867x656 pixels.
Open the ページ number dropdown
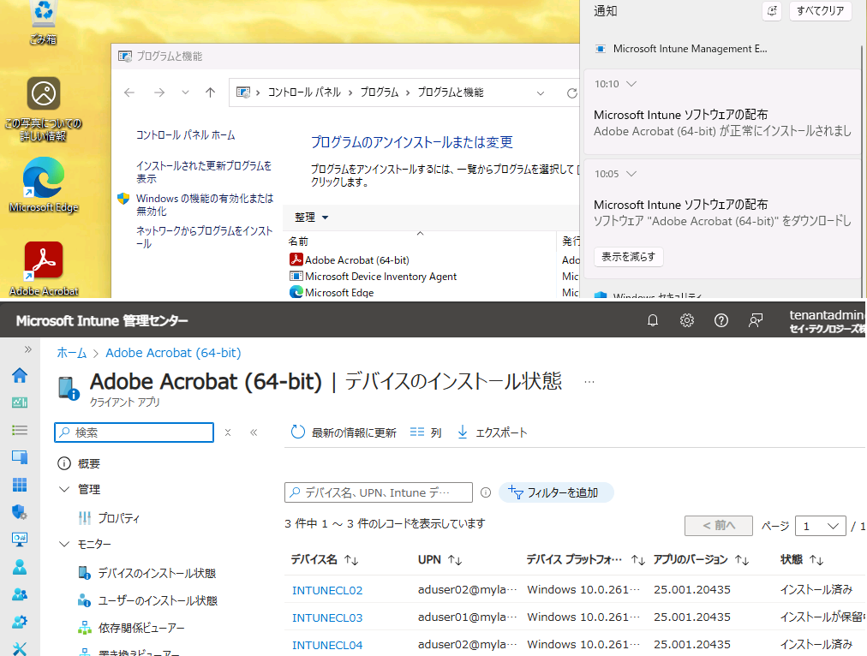point(820,526)
